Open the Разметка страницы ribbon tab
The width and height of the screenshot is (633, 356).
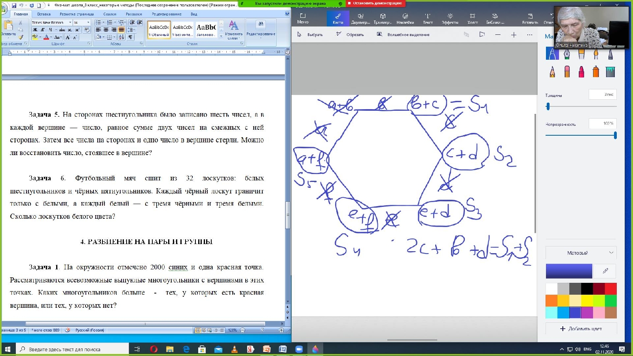pyautogui.click(x=77, y=14)
